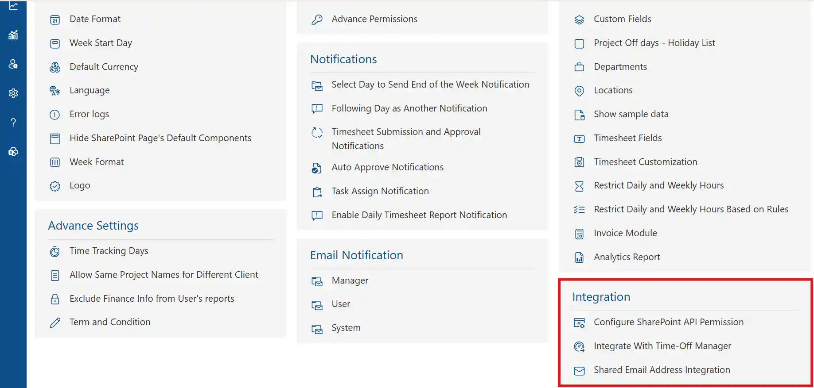This screenshot has height=388, width=814.
Task: Click the chart line icon in sidebar
Action: click(x=13, y=6)
